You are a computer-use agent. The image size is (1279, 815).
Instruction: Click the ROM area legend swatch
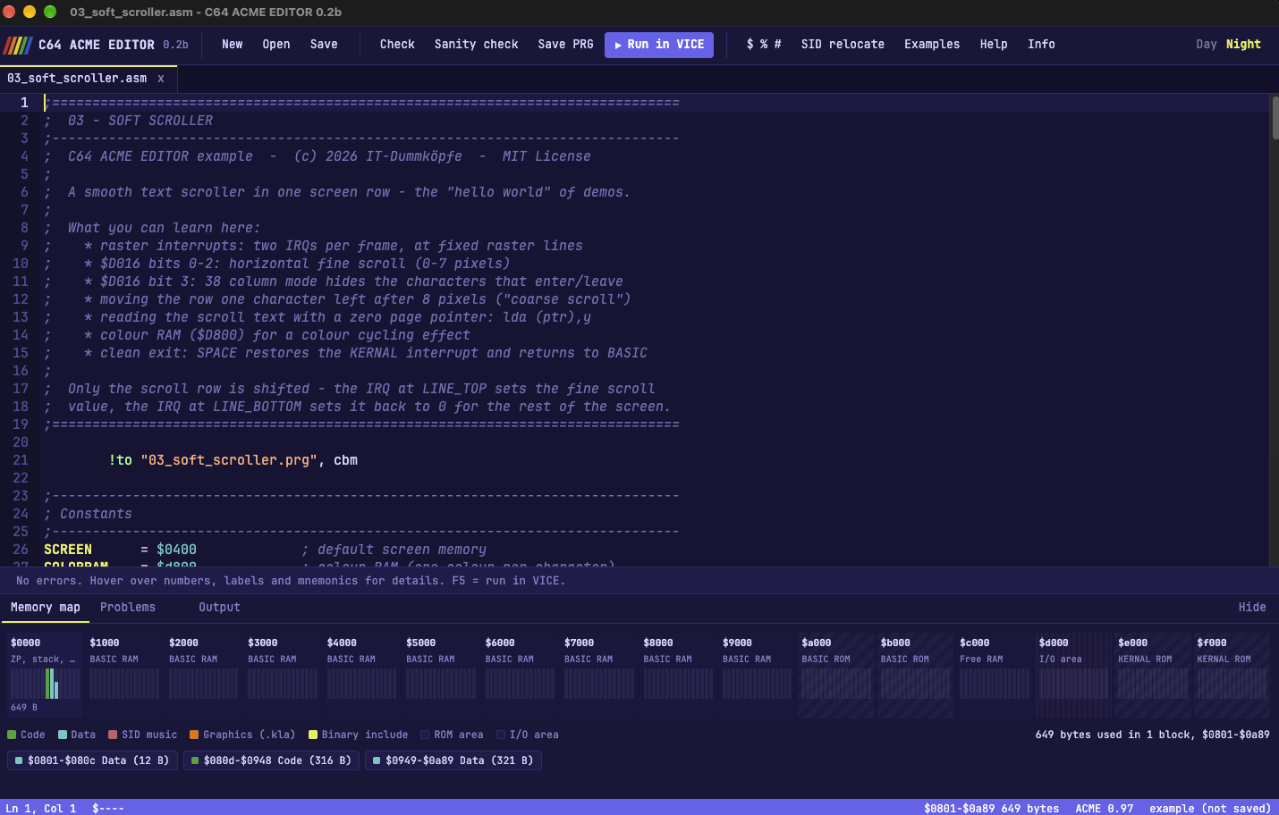(x=425, y=735)
